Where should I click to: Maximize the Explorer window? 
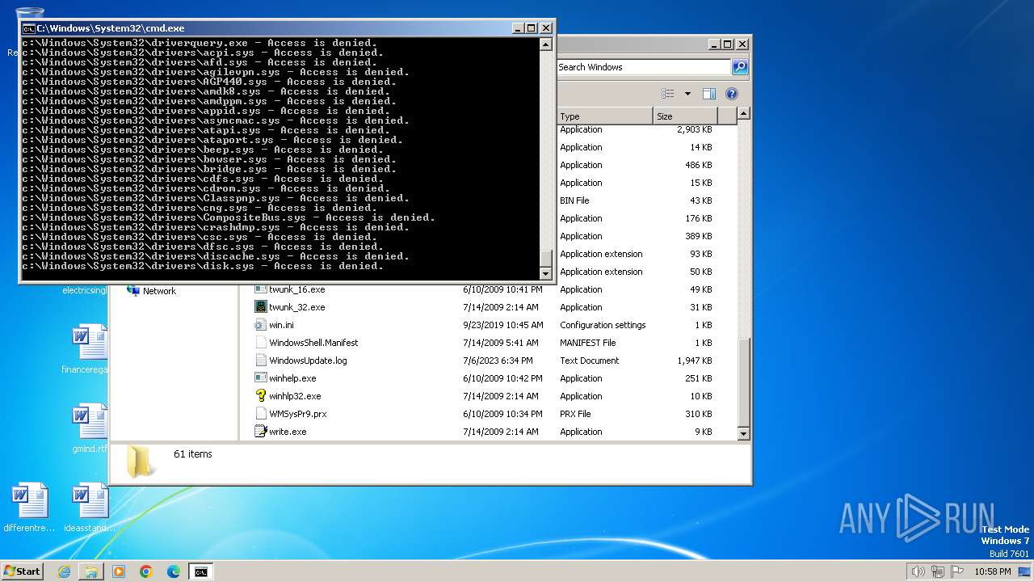728,44
